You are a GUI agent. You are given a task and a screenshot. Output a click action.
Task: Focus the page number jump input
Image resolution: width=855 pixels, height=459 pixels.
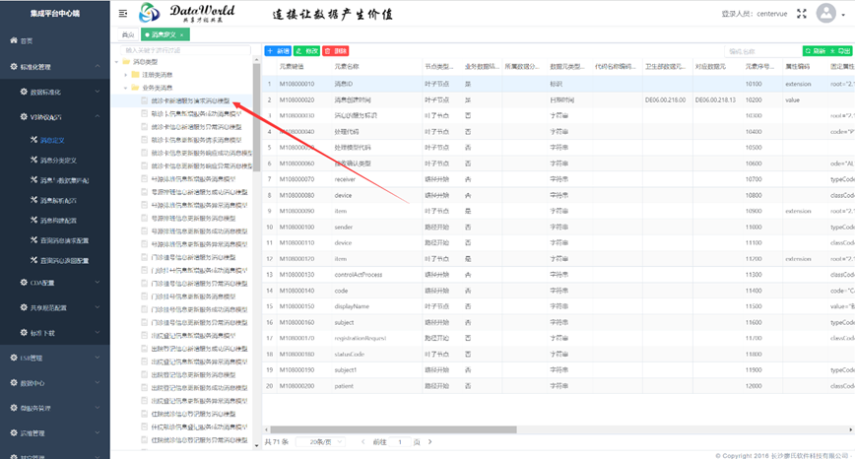pyautogui.click(x=400, y=442)
